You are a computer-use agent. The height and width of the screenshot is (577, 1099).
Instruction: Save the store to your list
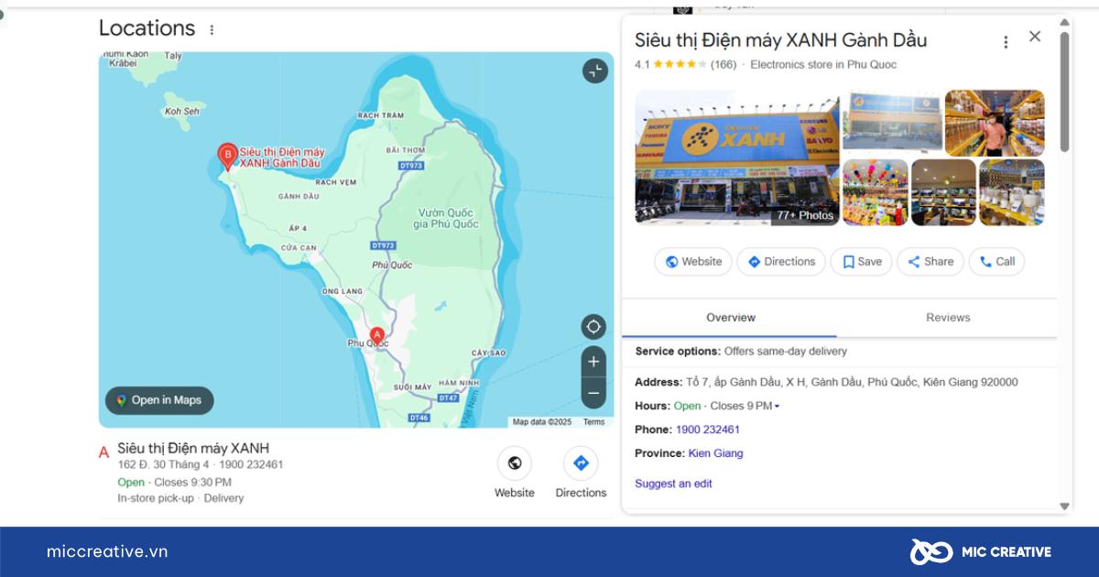pos(861,262)
